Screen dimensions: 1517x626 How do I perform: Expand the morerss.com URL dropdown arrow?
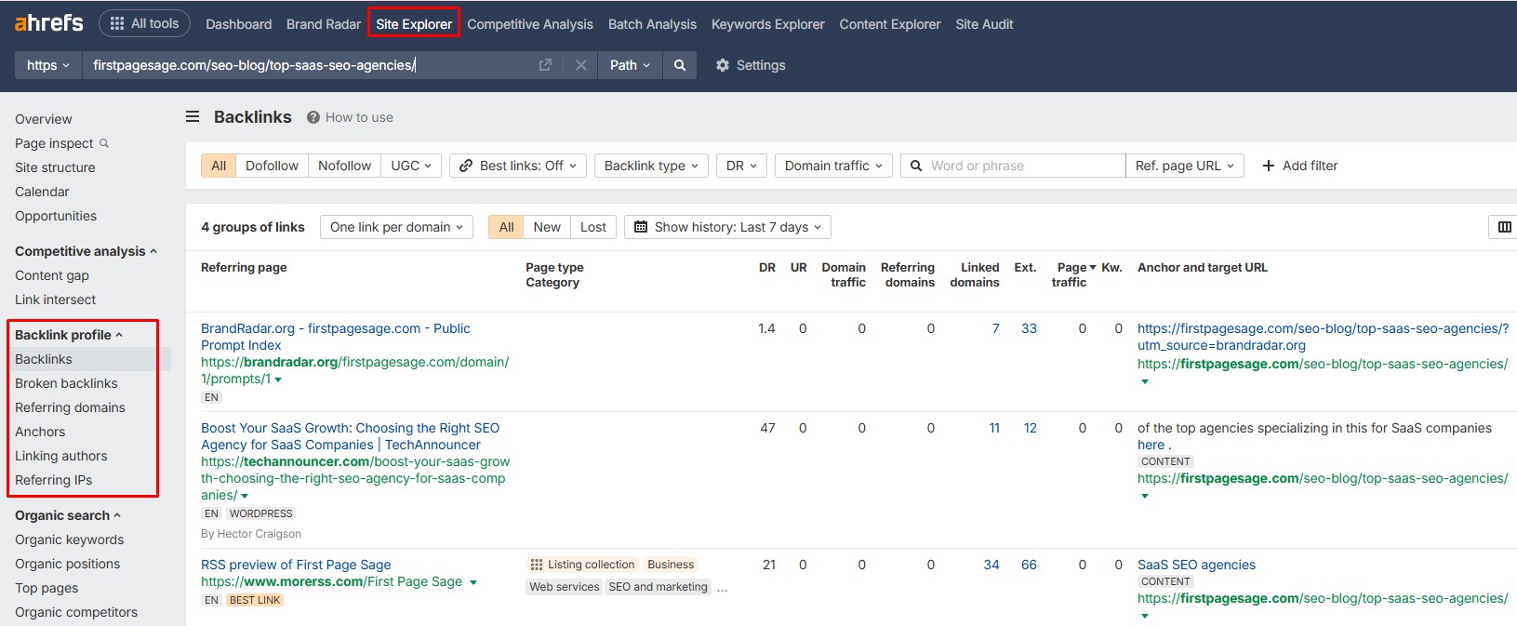pyautogui.click(x=473, y=582)
